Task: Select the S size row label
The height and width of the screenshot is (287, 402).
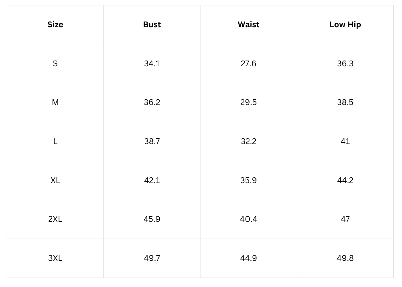Action: pos(55,63)
